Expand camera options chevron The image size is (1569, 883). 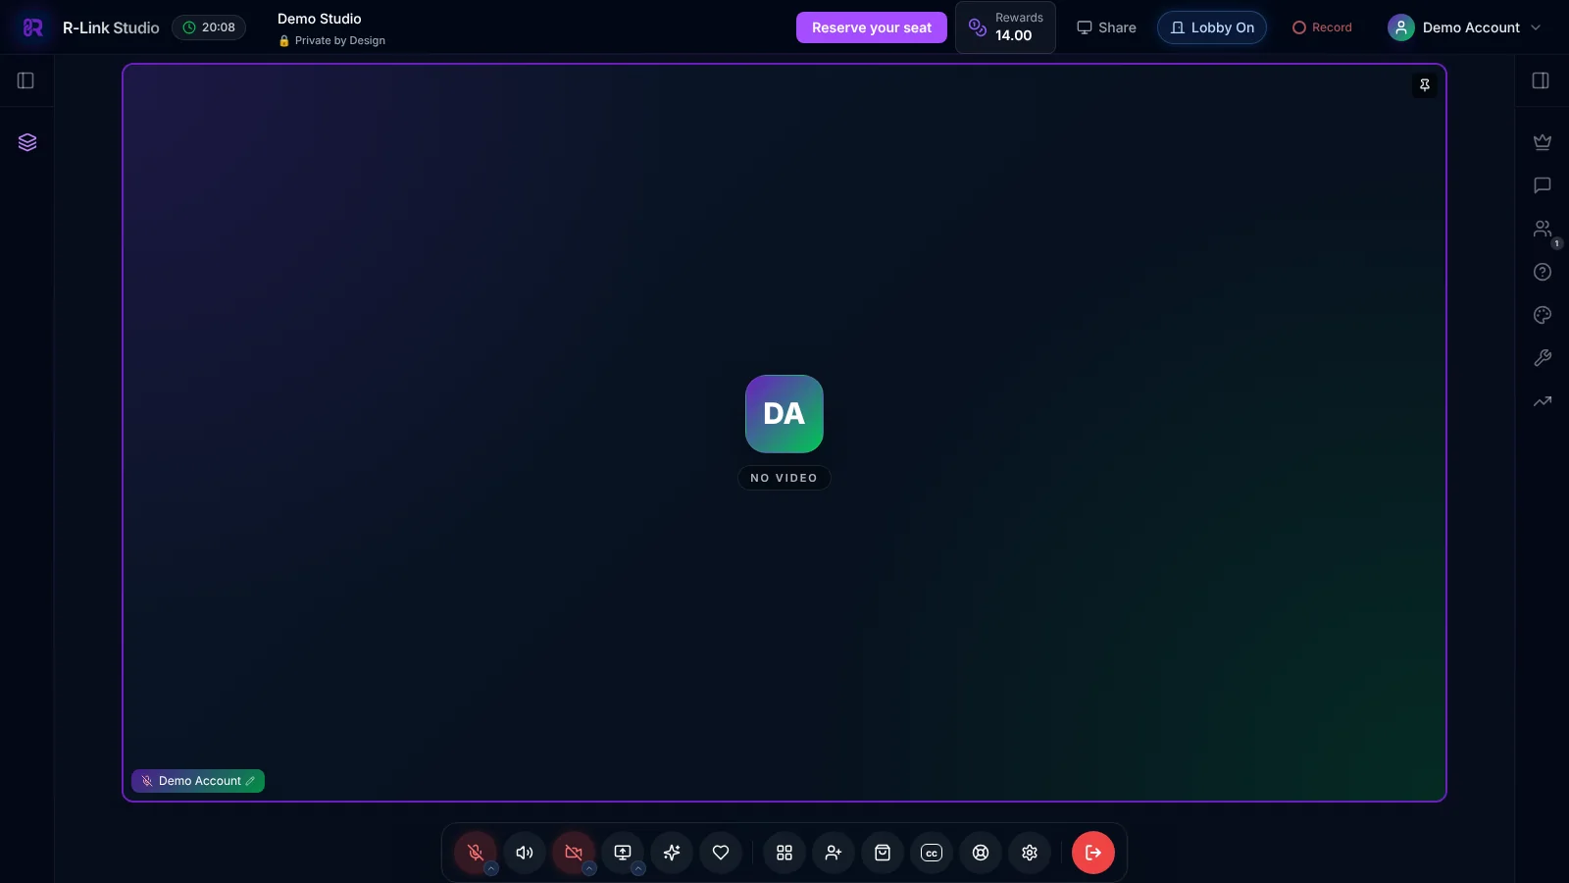coord(589,868)
